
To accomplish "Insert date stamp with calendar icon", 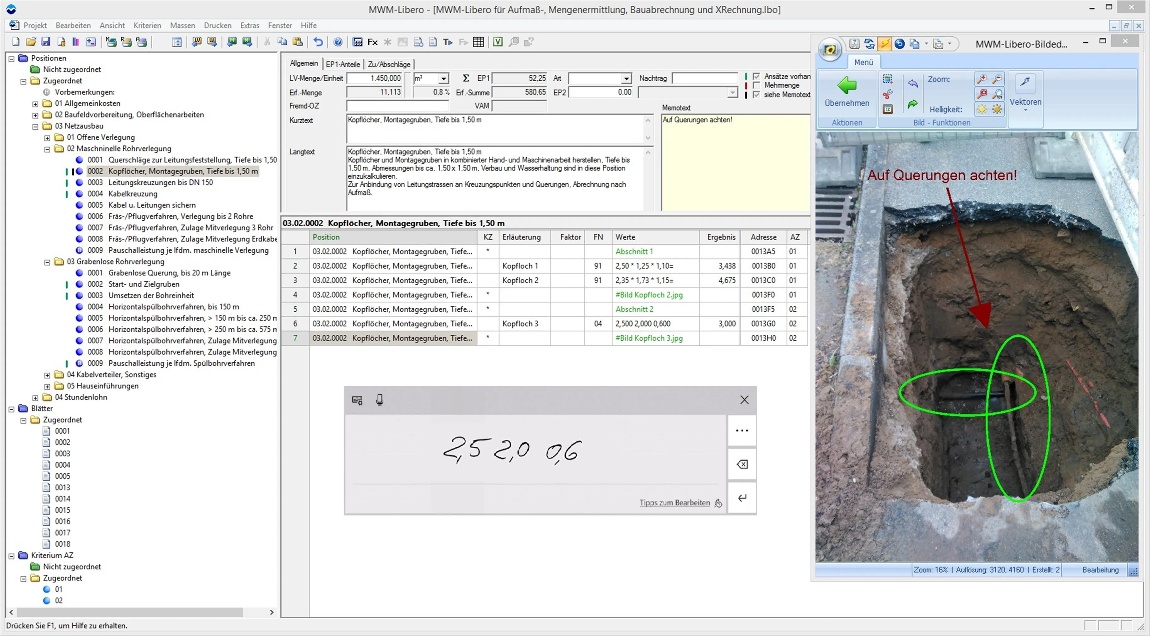I will coord(888,109).
